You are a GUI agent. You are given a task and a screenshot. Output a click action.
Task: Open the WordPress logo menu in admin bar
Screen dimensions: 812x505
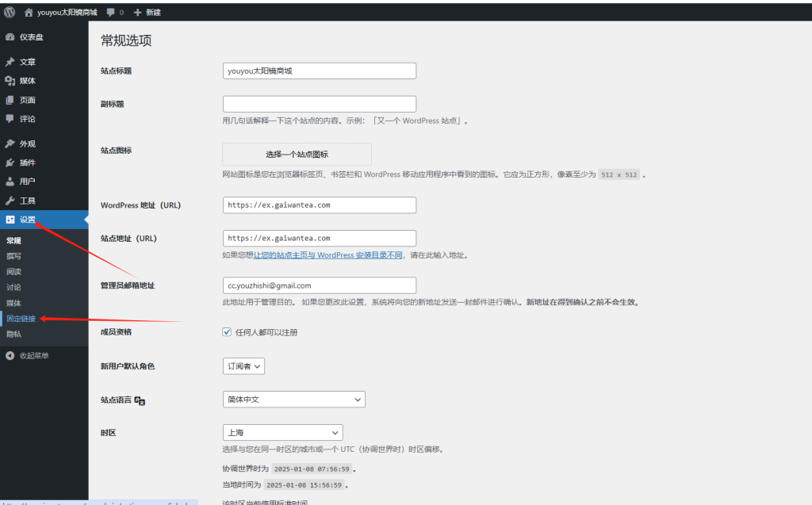8,11
